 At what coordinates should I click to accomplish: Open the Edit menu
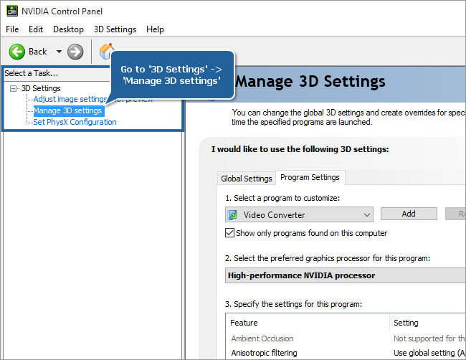[x=36, y=29]
